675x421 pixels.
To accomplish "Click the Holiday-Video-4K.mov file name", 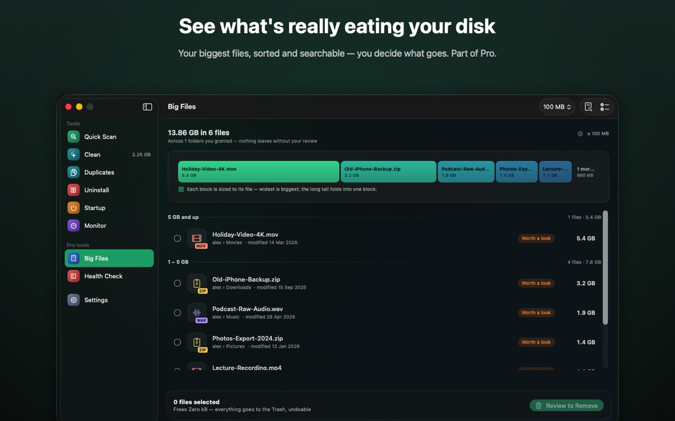I will tap(245, 235).
